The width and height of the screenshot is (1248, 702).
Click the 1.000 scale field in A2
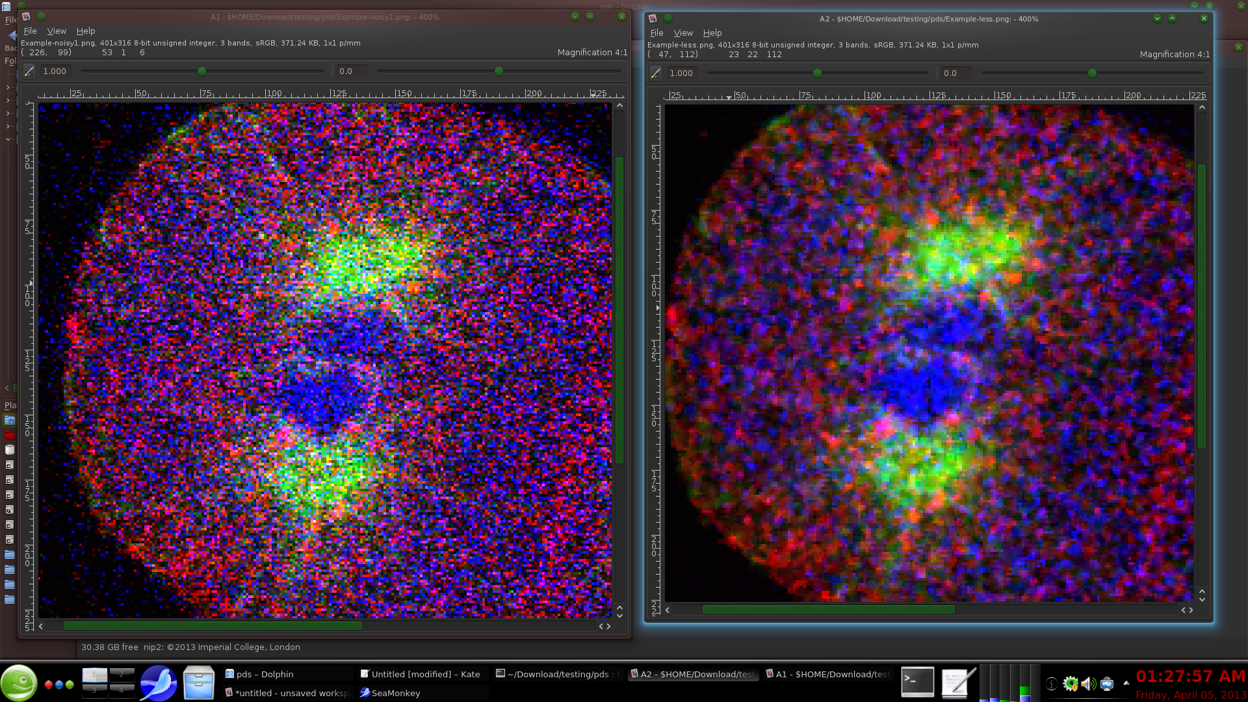coord(681,73)
